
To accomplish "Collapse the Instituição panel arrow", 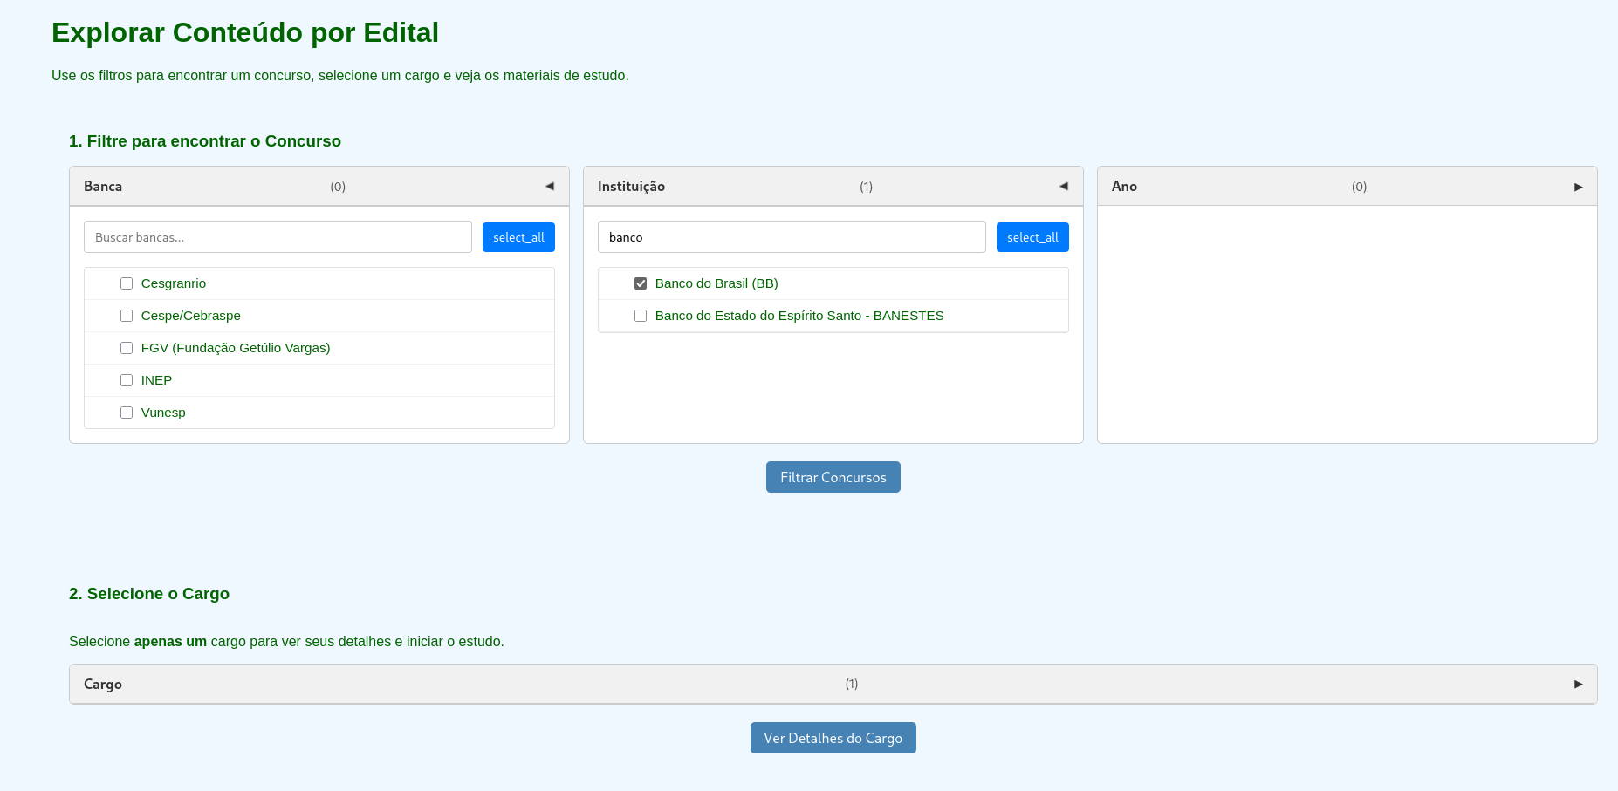I will click(1064, 186).
